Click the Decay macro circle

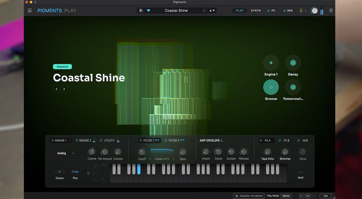293,63
